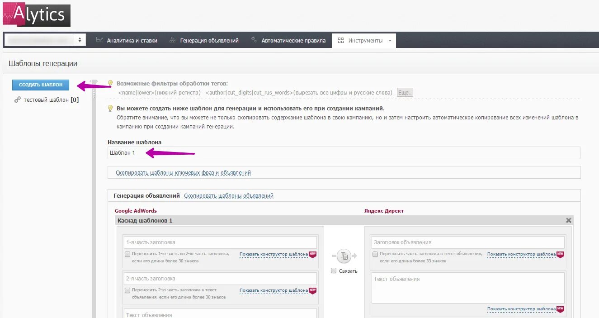Click the NEW badge under Yandex Текст объявления
Viewport: 599px width, 318px height.
click(560, 309)
